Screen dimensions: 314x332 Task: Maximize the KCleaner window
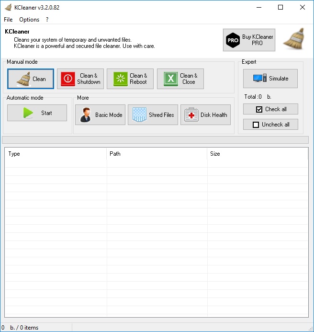pyautogui.click(x=280, y=7)
